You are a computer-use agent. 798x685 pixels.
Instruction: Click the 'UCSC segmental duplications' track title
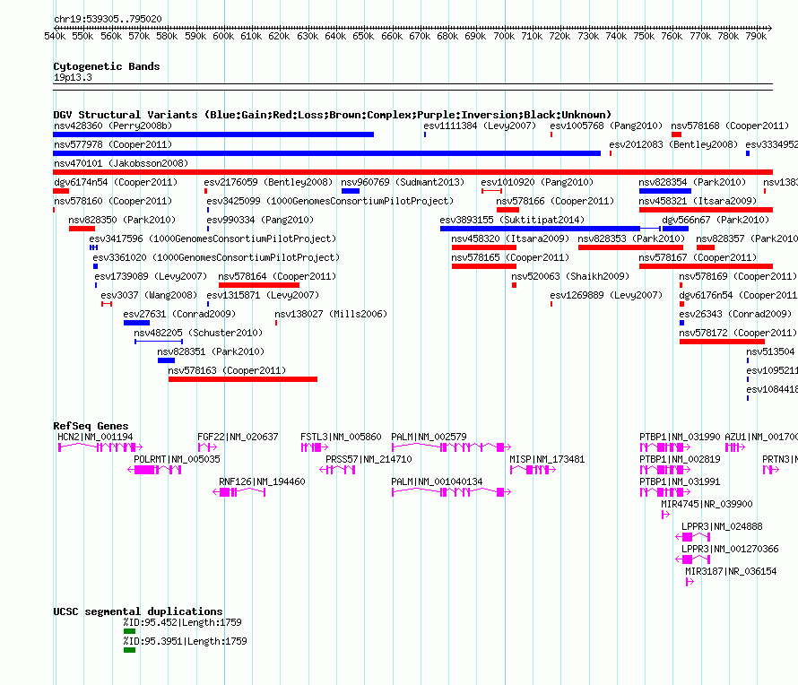[138, 611]
